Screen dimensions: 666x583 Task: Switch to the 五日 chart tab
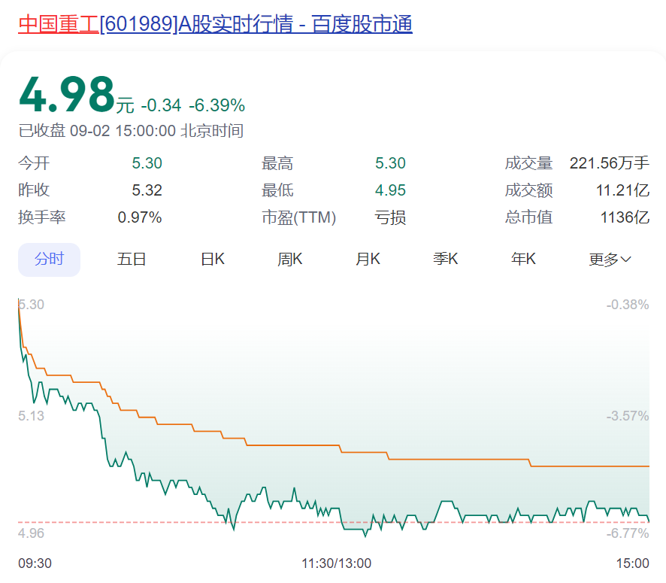click(x=132, y=258)
